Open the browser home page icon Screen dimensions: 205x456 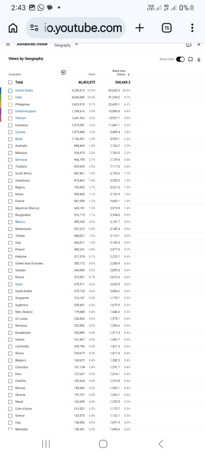point(13,28)
